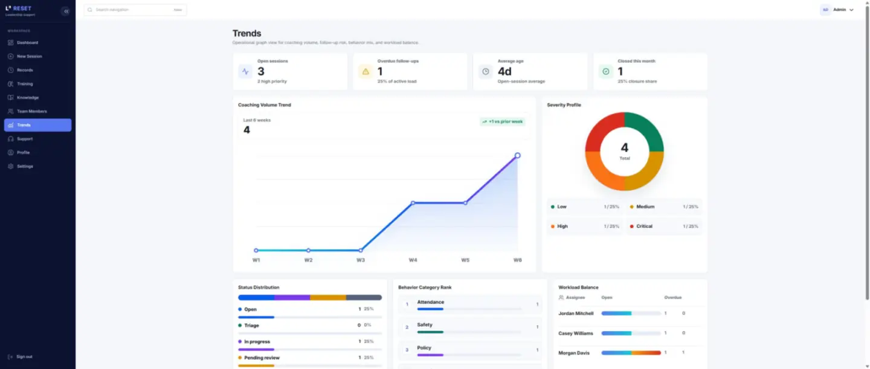The height and width of the screenshot is (369, 870).
Task: Click the trend arrow in prior week badge
Action: pos(485,121)
